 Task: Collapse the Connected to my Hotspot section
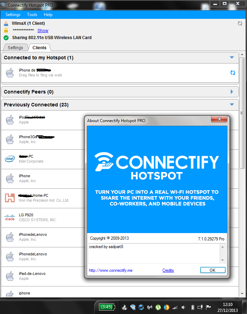pyautogui.click(x=232, y=58)
